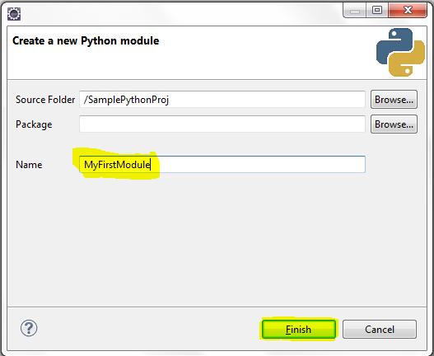Cancel the module creation dialog

coord(380,329)
